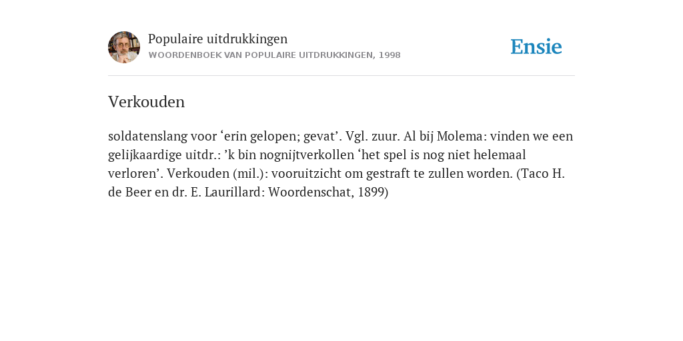The width and height of the screenshot is (683, 341).
Task: Select the 'Vgl. zuur' cross-reference
Action: pyautogui.click(x=372, y=136)
